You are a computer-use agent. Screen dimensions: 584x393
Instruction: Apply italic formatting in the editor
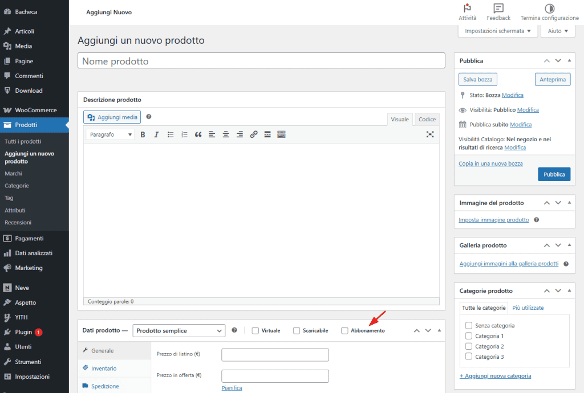pyautogui.click(x=156, y=134)
